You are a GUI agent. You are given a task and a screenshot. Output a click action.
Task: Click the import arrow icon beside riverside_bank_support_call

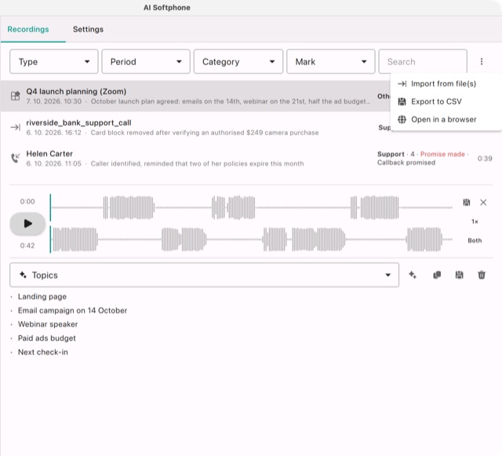(x=16, y=127)
